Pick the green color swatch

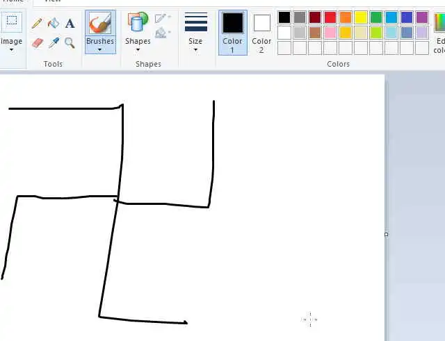point(376,17)
